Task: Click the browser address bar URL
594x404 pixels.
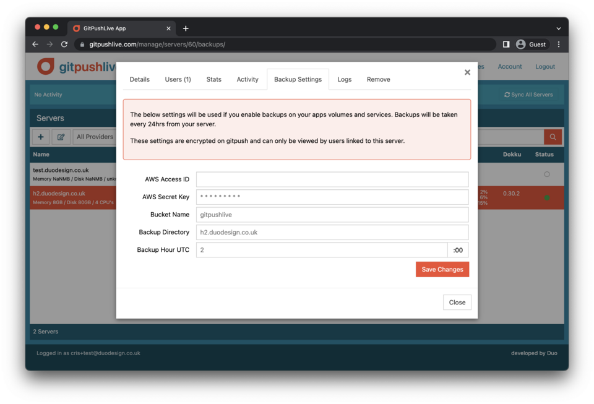Action: (x=157, y=45)
